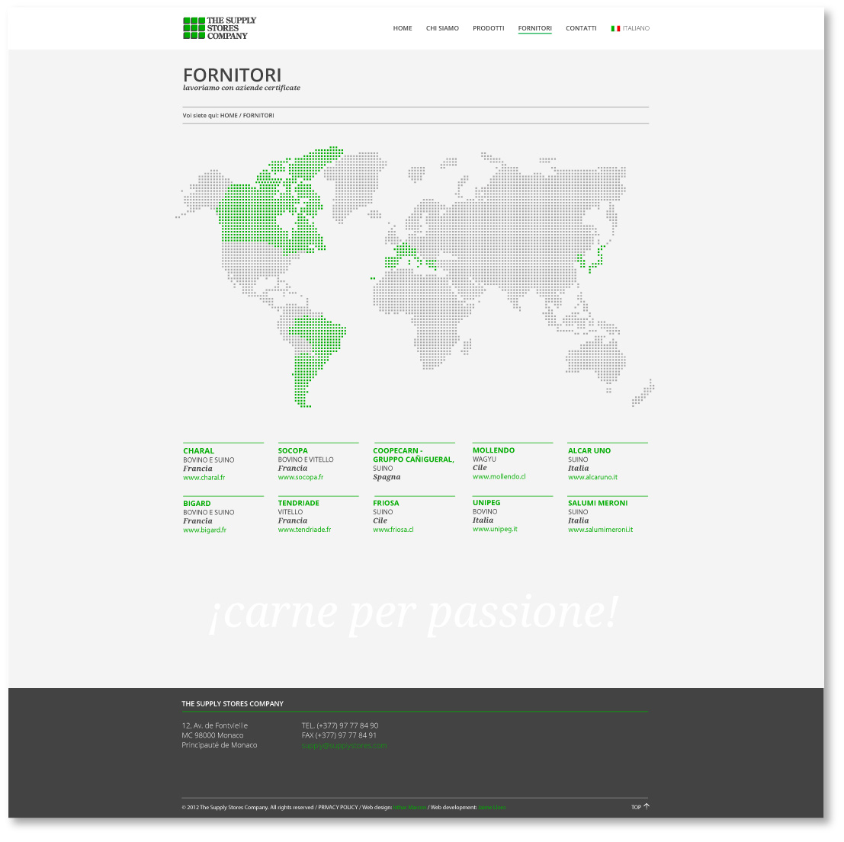Open the PRODOTTI menu item

pyautogui.click(x=488, y=28)
